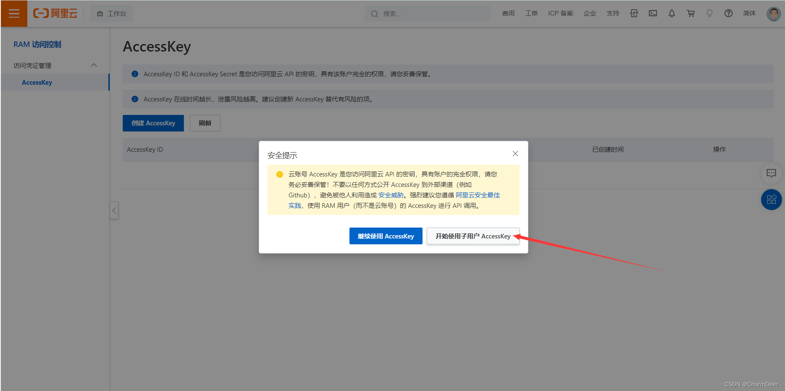
Task: Open the user avatar menu
Action: [x=773, y=13]
